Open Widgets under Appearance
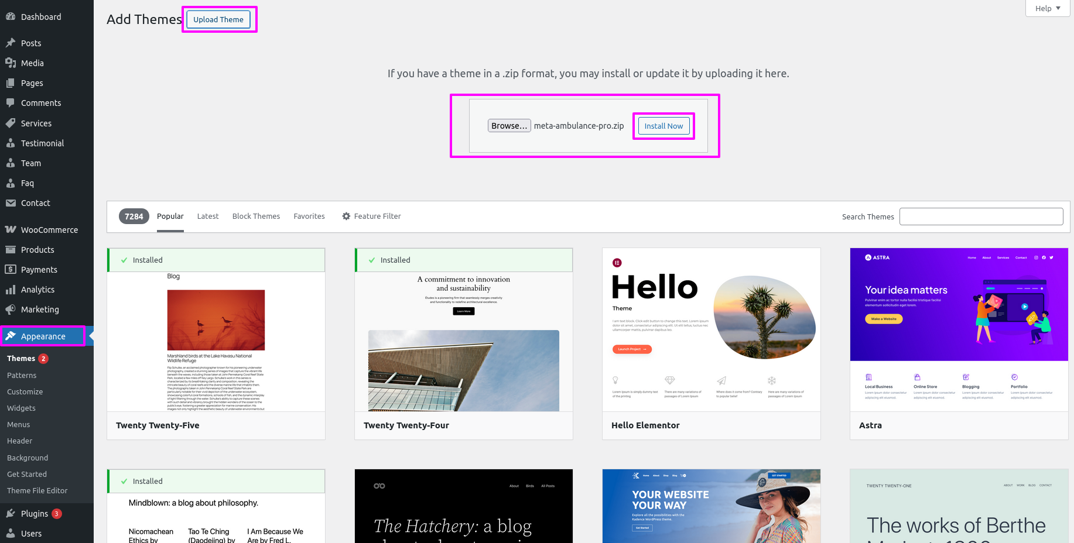This screenshot has width=1074, height=543. (x=21, y=408)
